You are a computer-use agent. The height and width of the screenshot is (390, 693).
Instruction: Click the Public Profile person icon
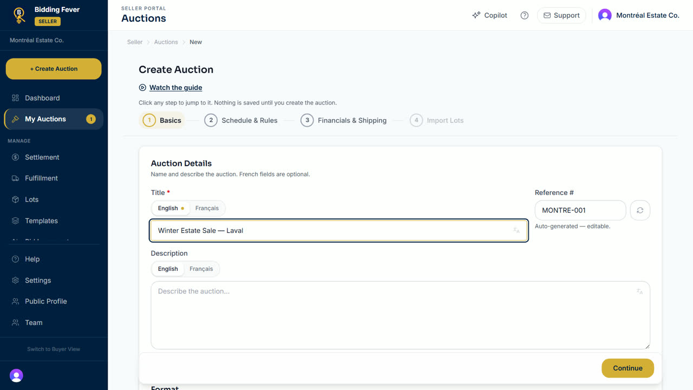click(x=15, y=301)
